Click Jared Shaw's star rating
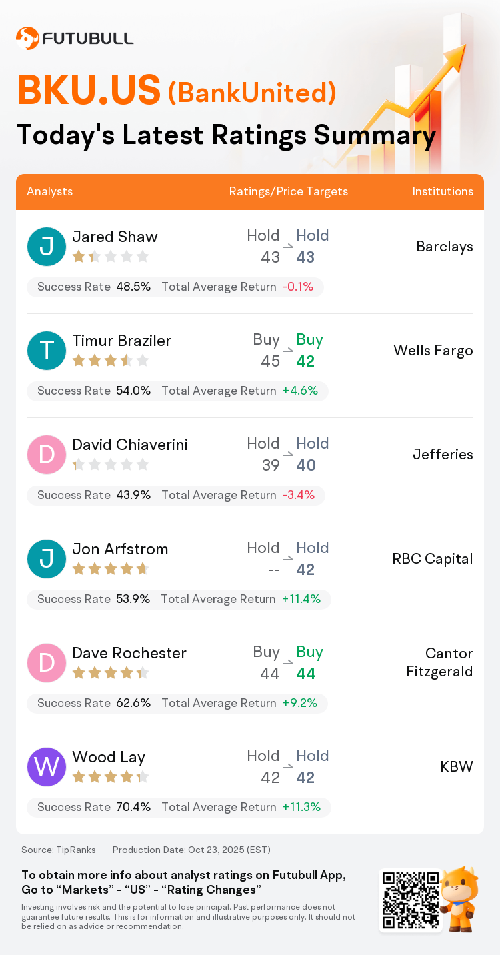500x955 pixels. click(111, 257)
